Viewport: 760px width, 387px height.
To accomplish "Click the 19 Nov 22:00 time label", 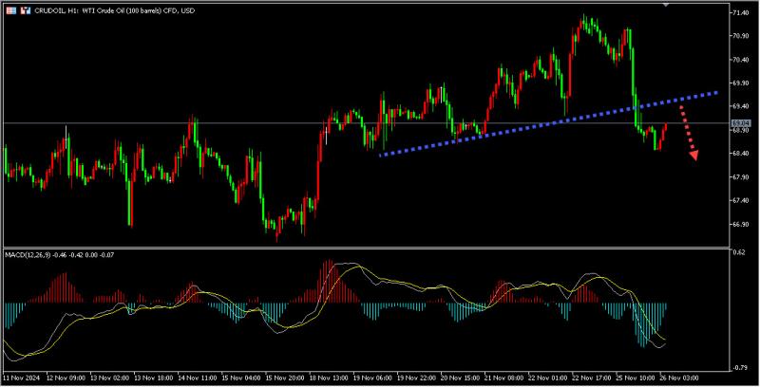I will pyautogui.click(x=416, y=378).
